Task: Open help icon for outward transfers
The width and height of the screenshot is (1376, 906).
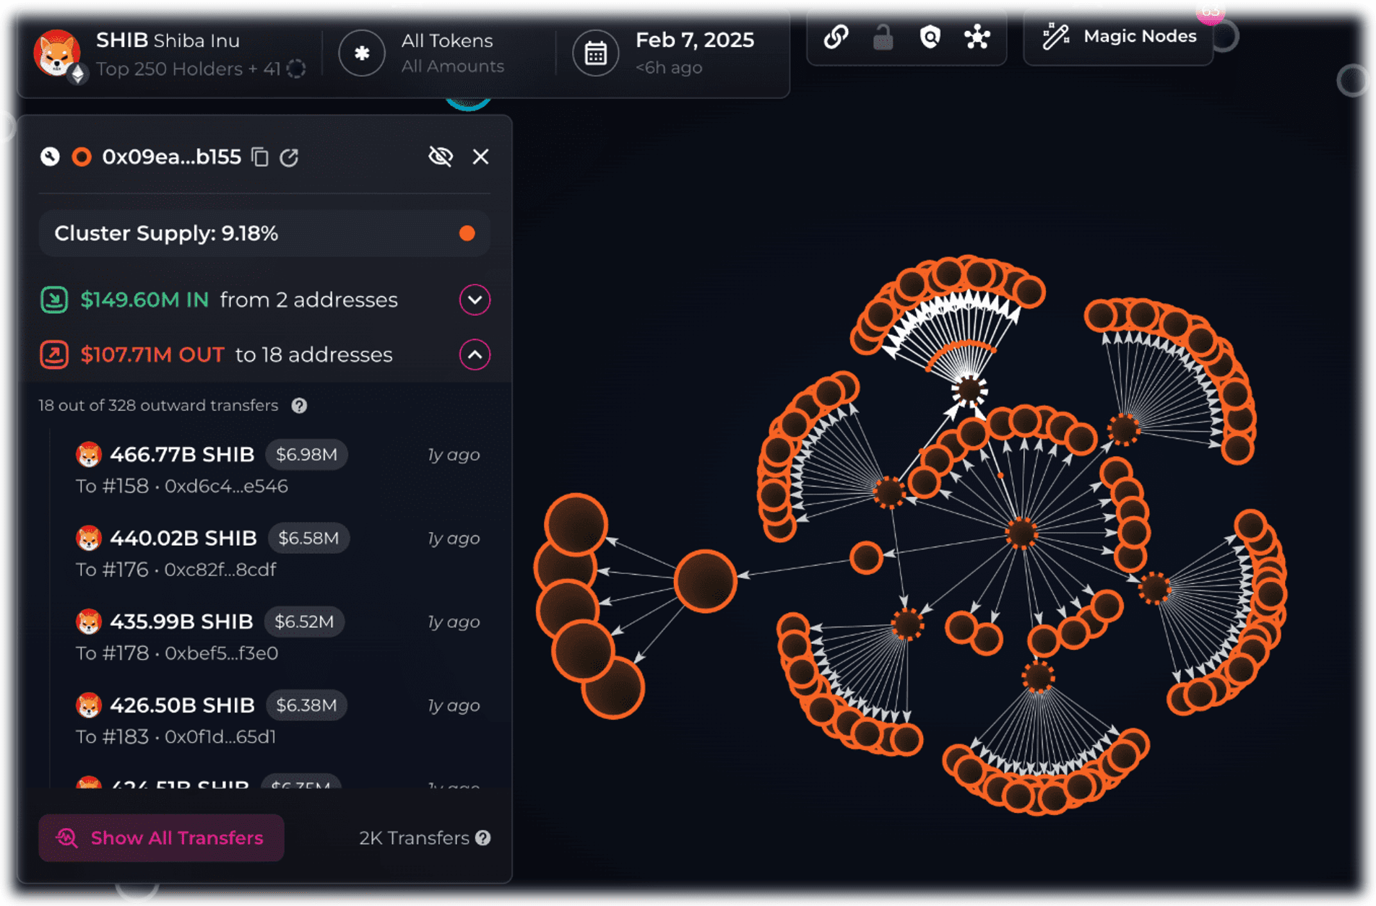Action: pos(299,406)
